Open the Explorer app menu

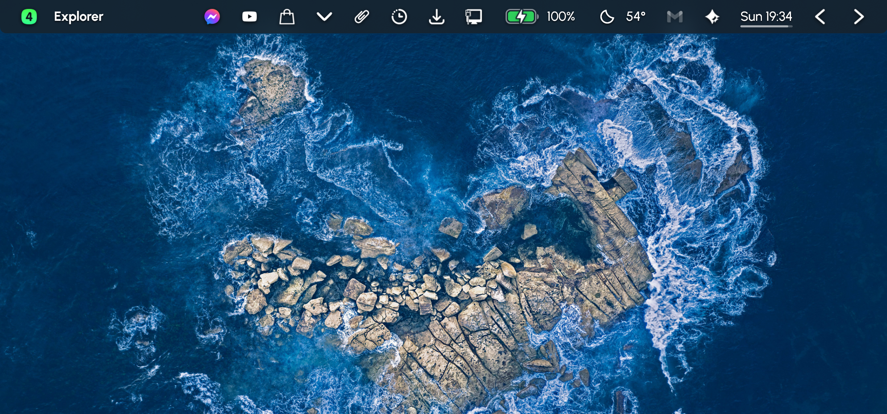click(78, 17)
